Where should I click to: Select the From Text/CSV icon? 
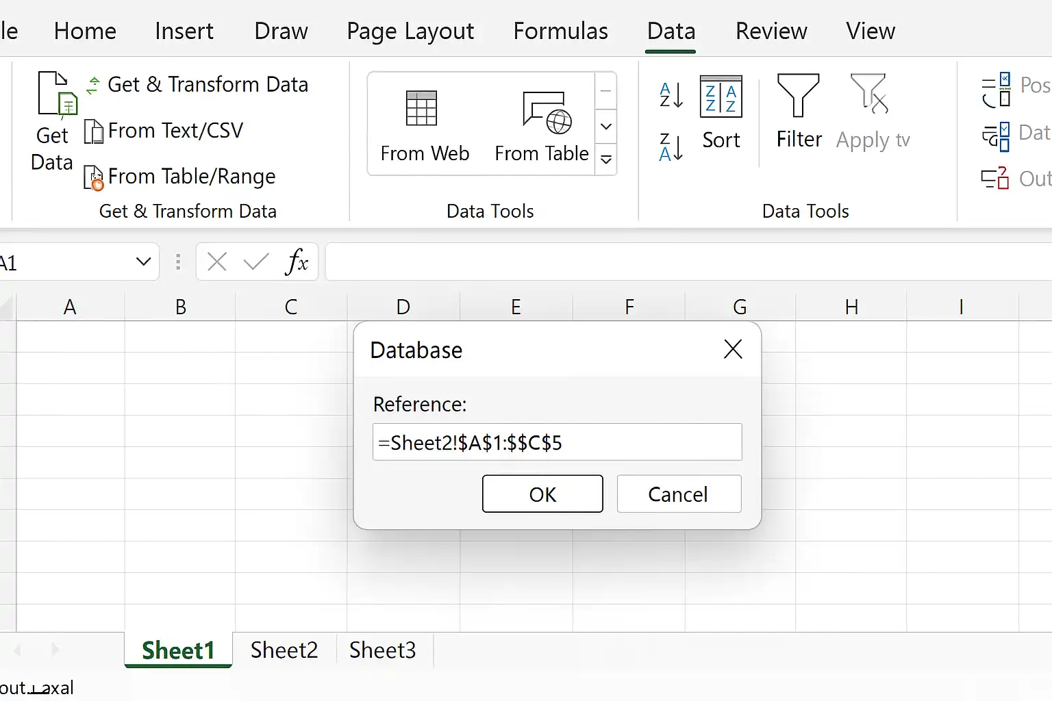(x=93, y=131)
